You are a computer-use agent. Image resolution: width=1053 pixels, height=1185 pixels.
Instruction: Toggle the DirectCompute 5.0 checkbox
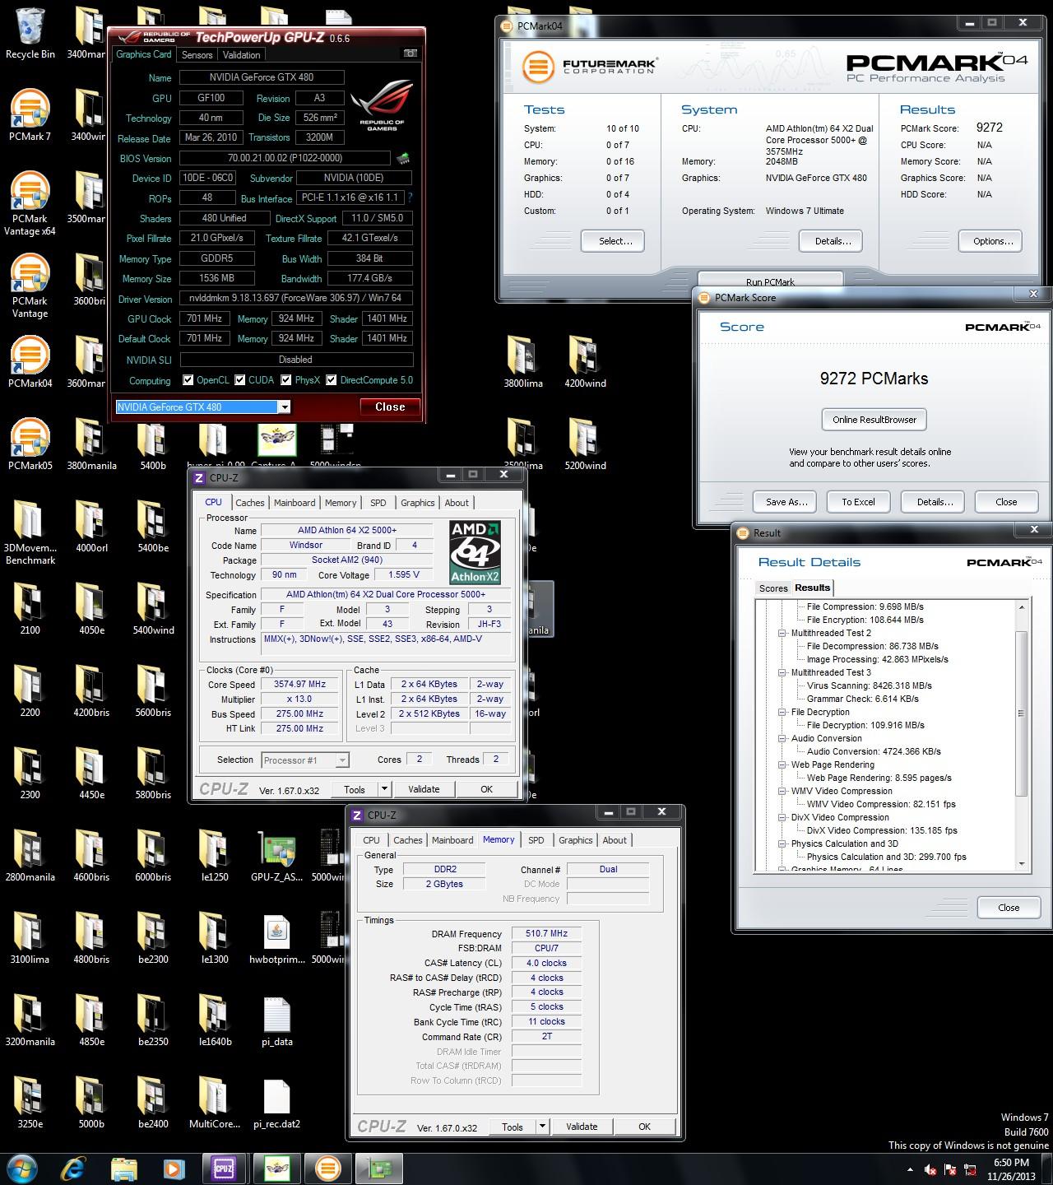[332, 380]
